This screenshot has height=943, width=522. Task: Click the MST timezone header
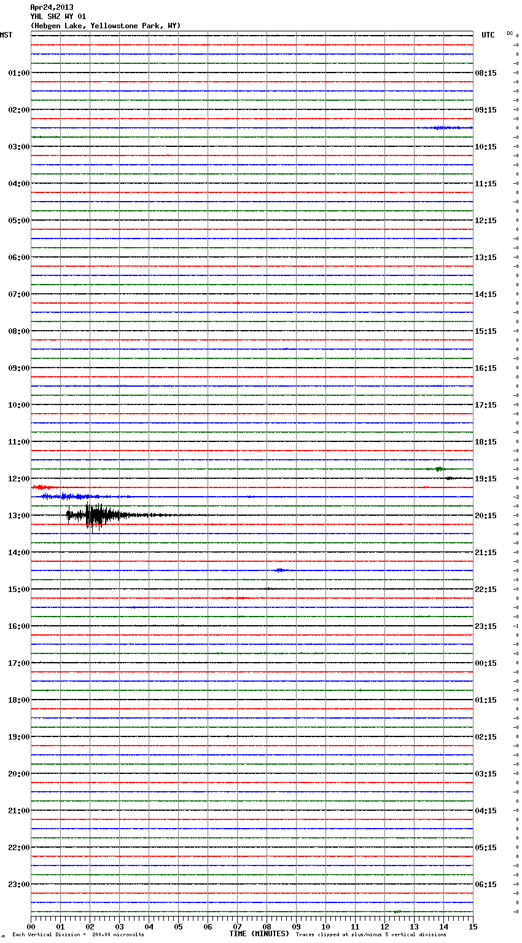pos(6,35)
